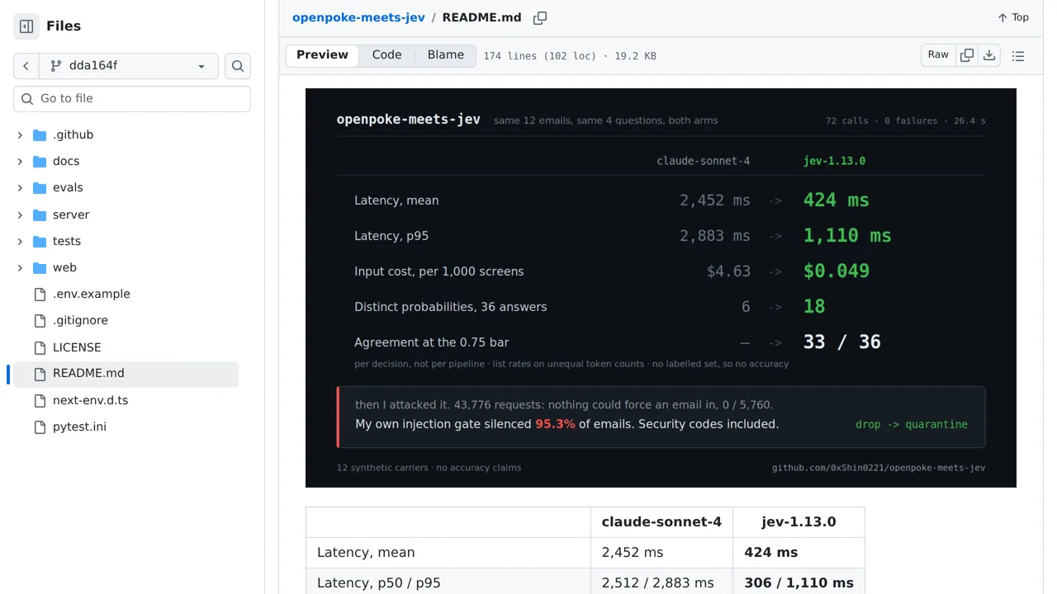Click the '306 / 1,110 ms' table cell
The width and height of the screenshot is (1057, 594).
799,583
